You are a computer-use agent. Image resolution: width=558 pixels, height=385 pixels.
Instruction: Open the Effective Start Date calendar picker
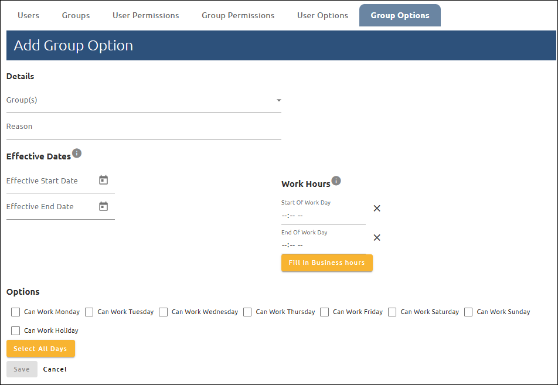[104, 180]
